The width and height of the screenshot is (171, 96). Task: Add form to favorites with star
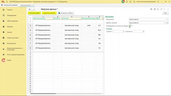[x=38, y=9]
